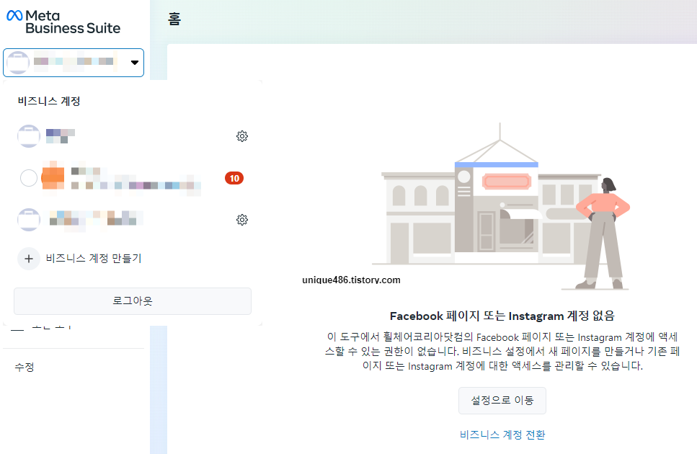Click the 설정으로 이동 button
This screenshot has height=454, width=697.
502,400
